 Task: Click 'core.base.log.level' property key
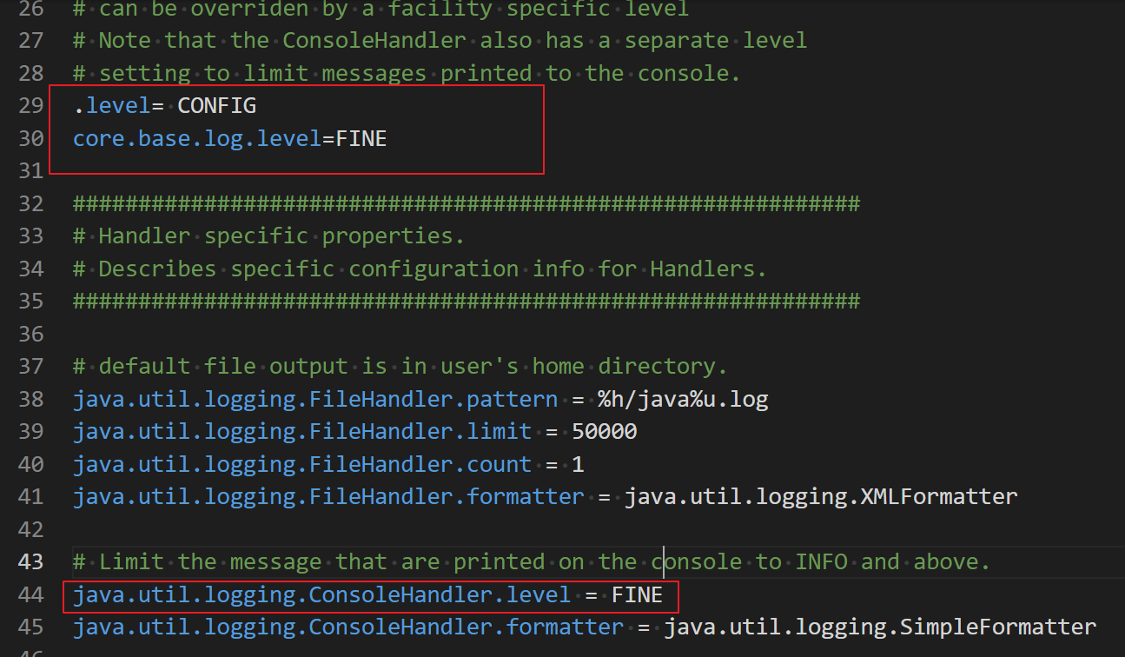tap(197, 138)
